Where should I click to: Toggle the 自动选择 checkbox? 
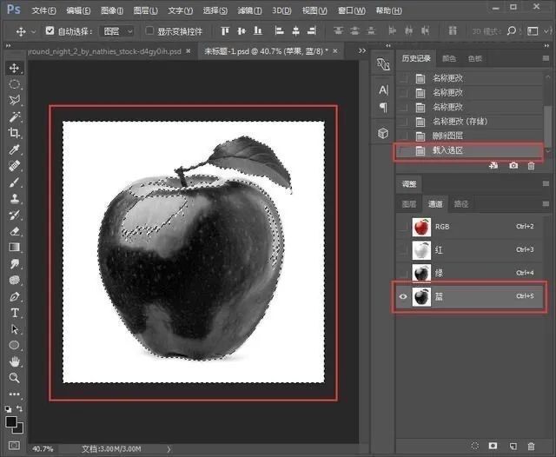coord(50,30)
